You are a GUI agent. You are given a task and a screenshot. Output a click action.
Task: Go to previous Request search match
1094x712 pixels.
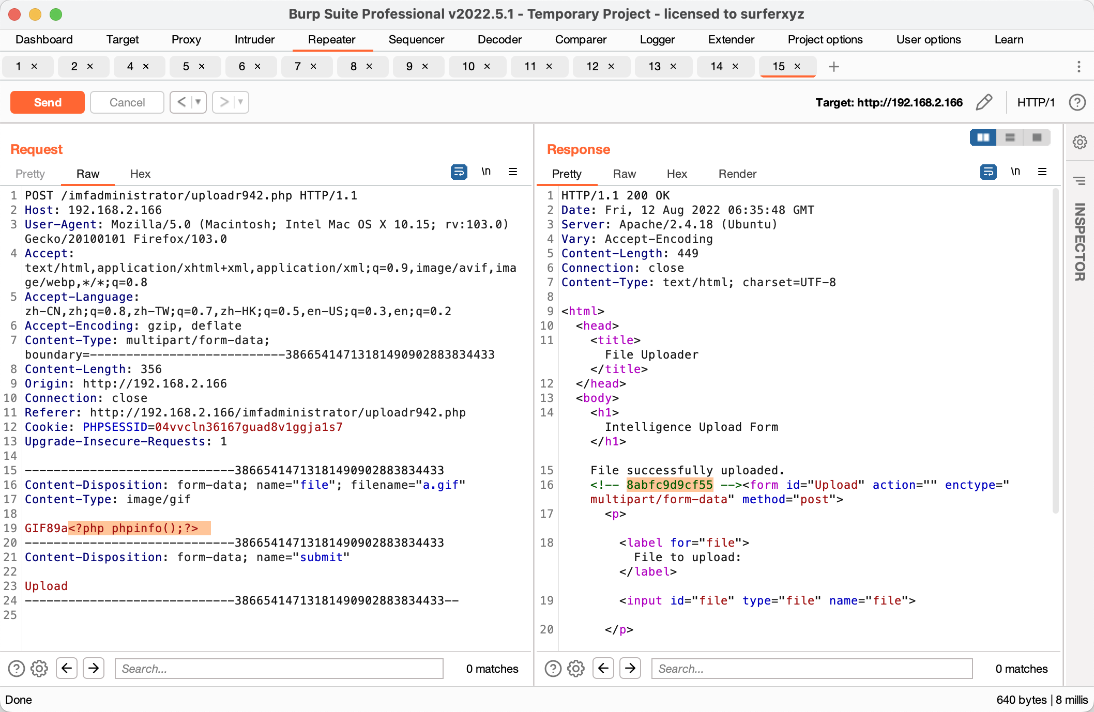coord(67,669)
